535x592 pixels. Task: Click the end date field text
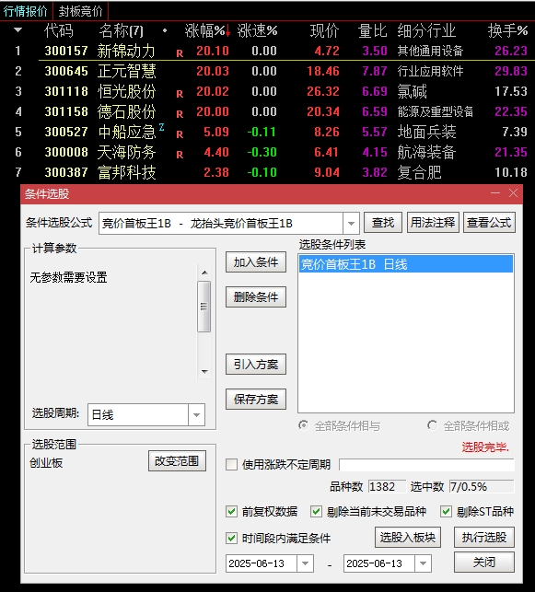[374, 563]
